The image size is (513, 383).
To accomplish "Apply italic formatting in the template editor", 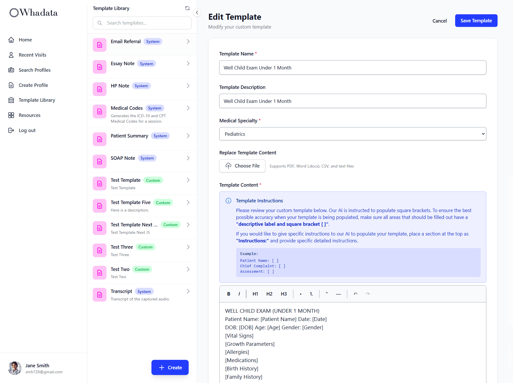I will click(239, 294).
